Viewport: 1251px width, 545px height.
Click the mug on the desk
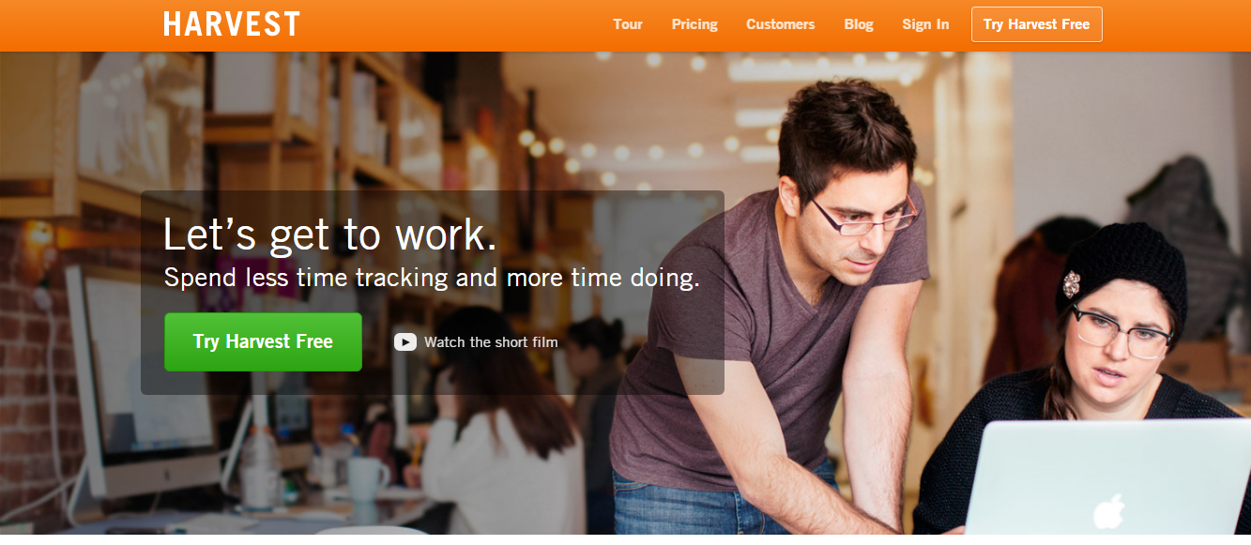point(366,479)
